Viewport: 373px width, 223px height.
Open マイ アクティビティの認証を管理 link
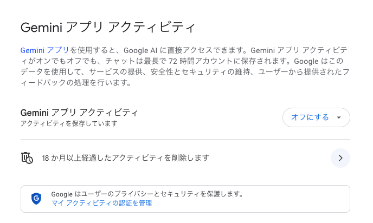tap(101, 204)
